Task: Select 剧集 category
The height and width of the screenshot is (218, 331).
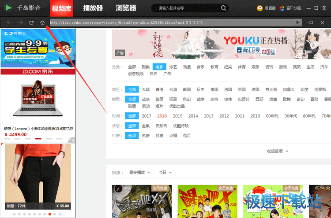Action: click(x=146, y=67)
